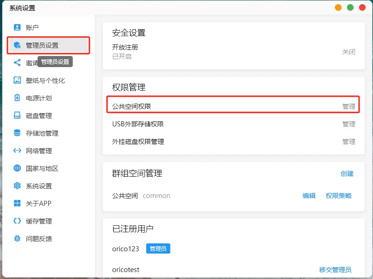
Task: Open 权限策略 for 公共空间
Action: coord(339,196)
